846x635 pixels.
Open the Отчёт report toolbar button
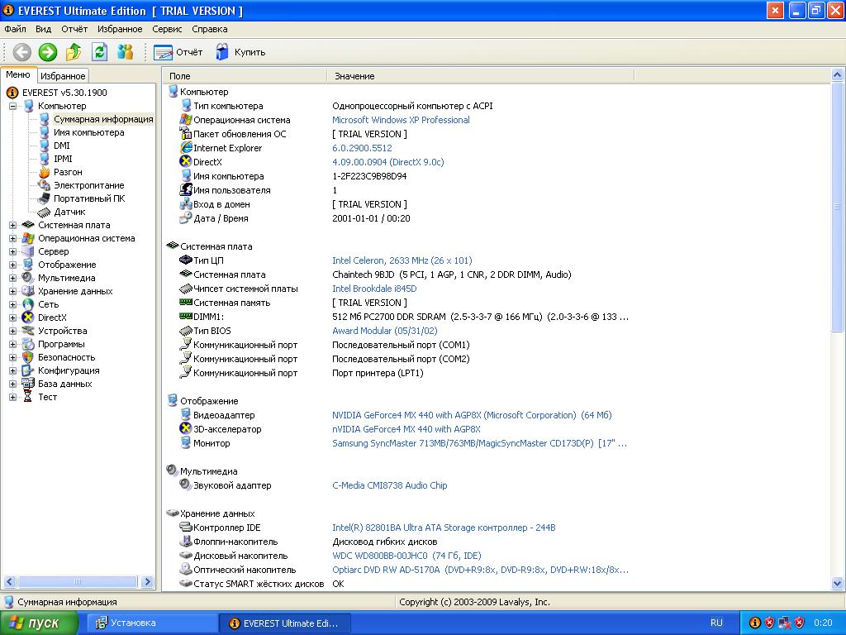[178, 52]
